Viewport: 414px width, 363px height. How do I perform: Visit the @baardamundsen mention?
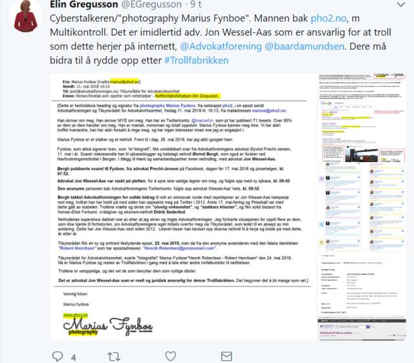305,47
